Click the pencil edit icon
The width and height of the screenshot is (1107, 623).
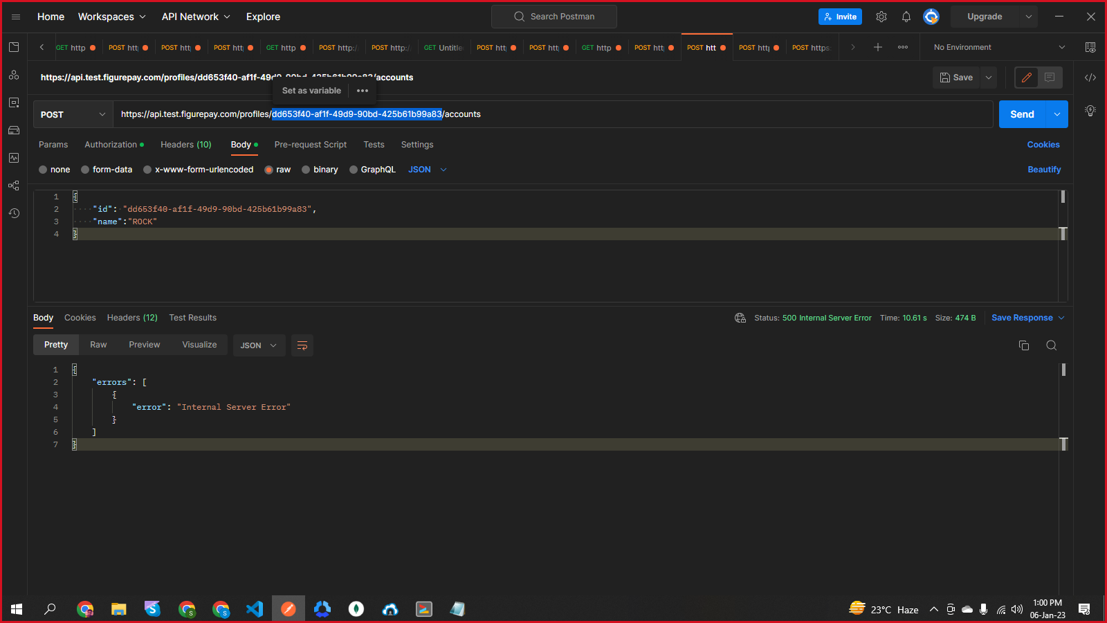click(1027, 78)
